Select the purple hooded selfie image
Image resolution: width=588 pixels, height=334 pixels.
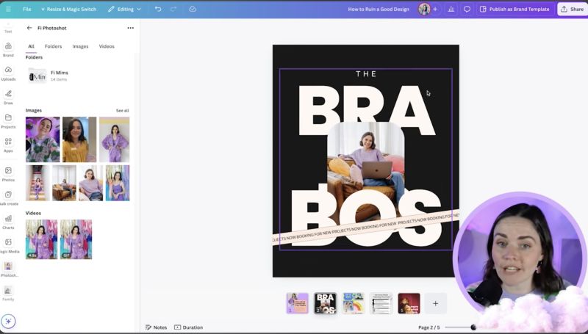43,139
